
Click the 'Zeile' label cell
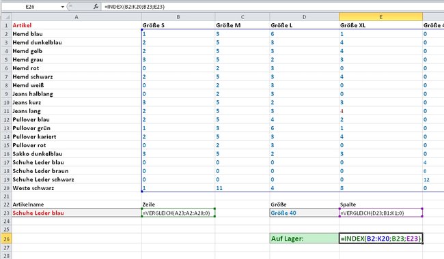pos(178,204)
